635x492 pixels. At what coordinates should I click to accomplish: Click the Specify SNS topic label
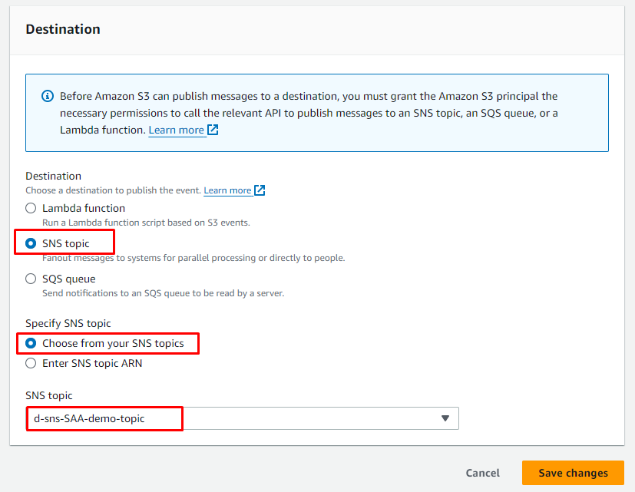pos(68,323)
